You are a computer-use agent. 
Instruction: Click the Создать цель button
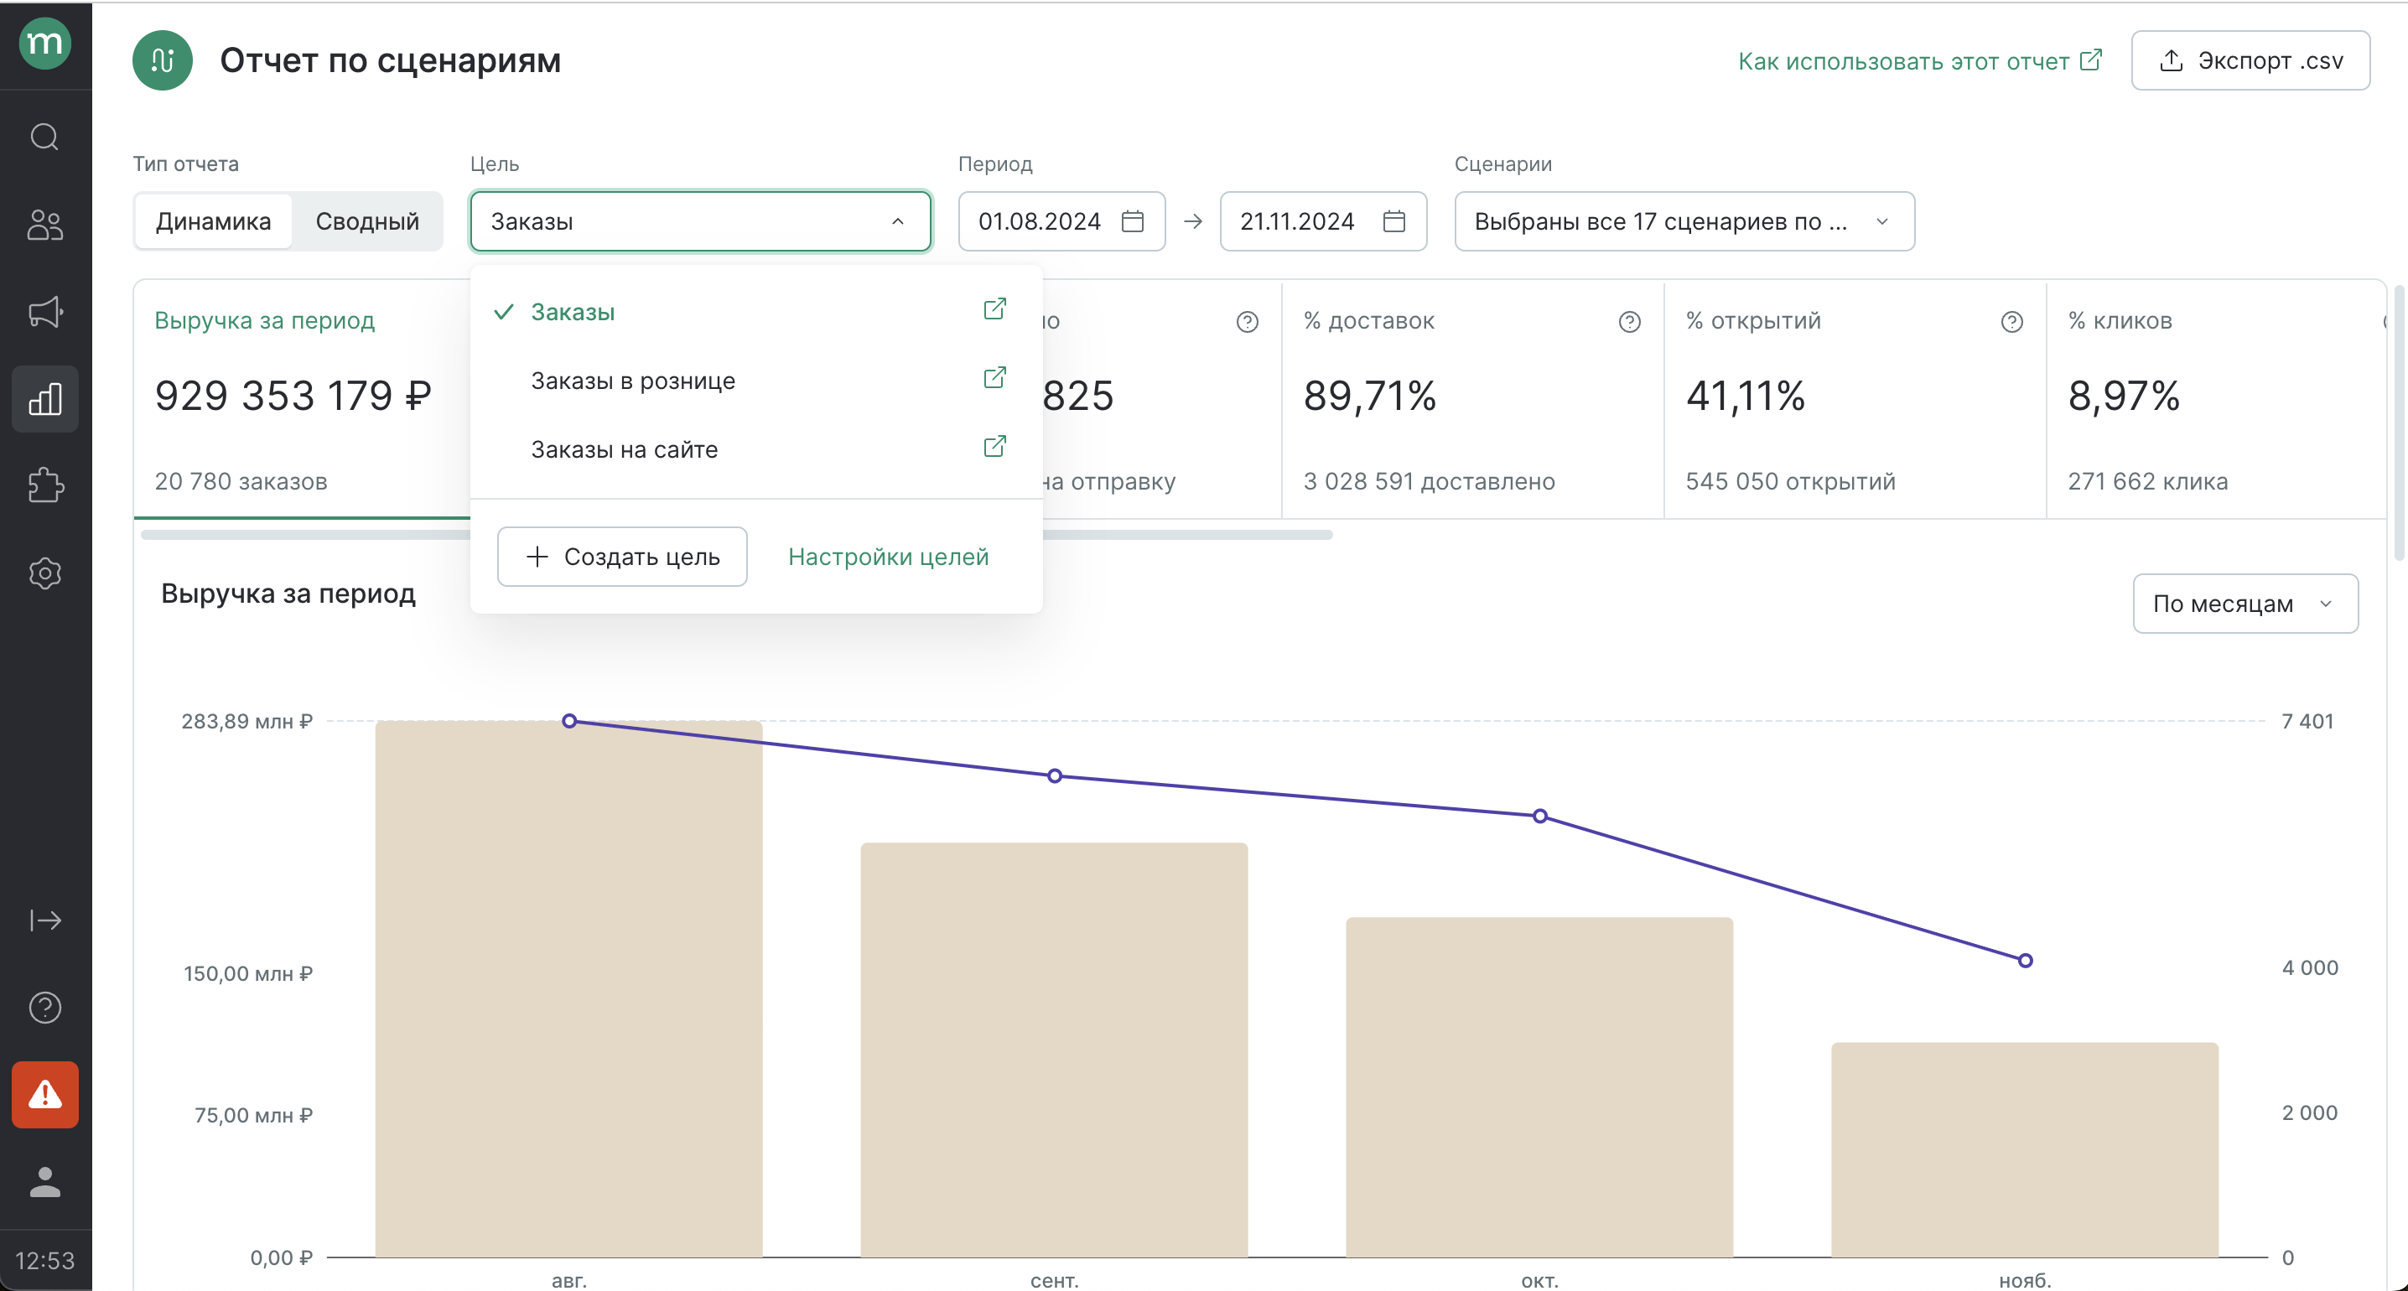click(x=621, y=557)
